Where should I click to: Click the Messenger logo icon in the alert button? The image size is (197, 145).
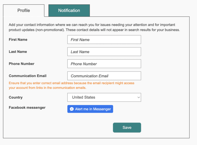pyautogui.click(x=72, y=109)
